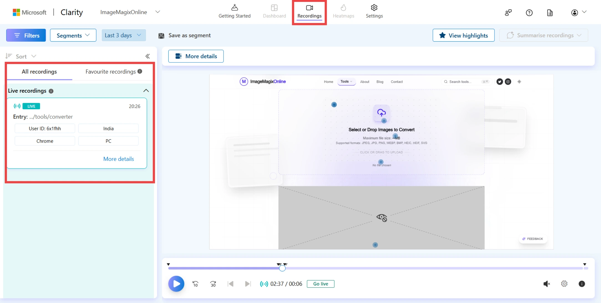The height and width of the screenshot is (303, 601).
Task: Open the share/invite team icon
Action: [x=508, y=13]
